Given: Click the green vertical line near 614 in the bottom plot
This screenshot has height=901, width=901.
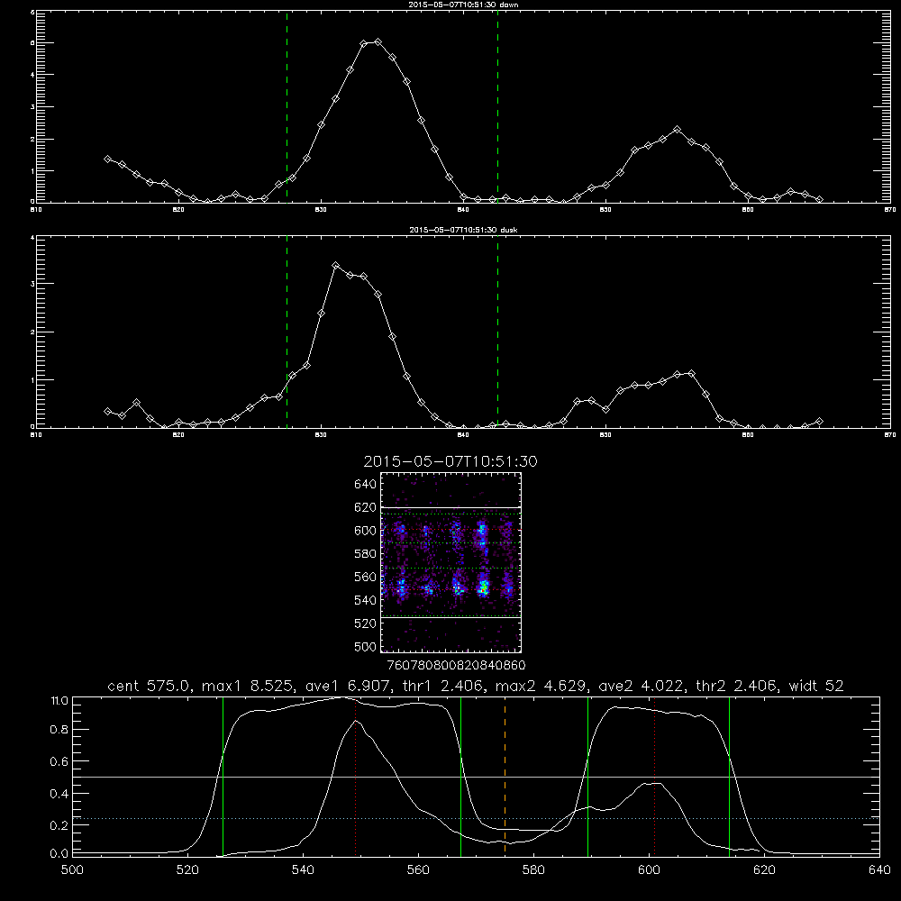Looking at the screenshot, I should [x=729, y=776].
